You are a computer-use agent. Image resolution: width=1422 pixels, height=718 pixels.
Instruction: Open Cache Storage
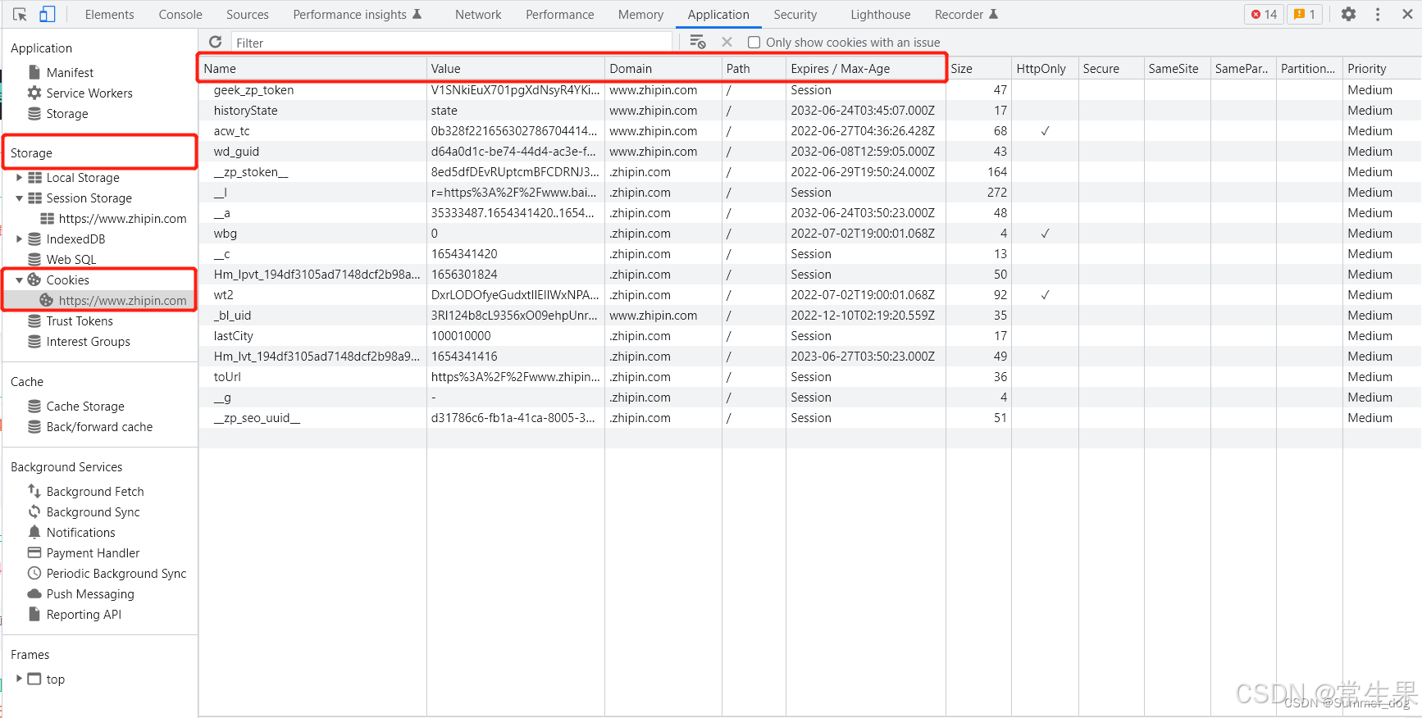click(85, 406)
